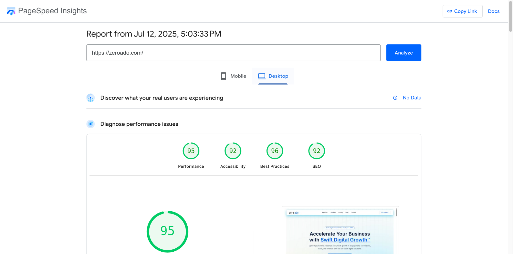
Task: Switch to the Mobile tab
Action: 233,76
